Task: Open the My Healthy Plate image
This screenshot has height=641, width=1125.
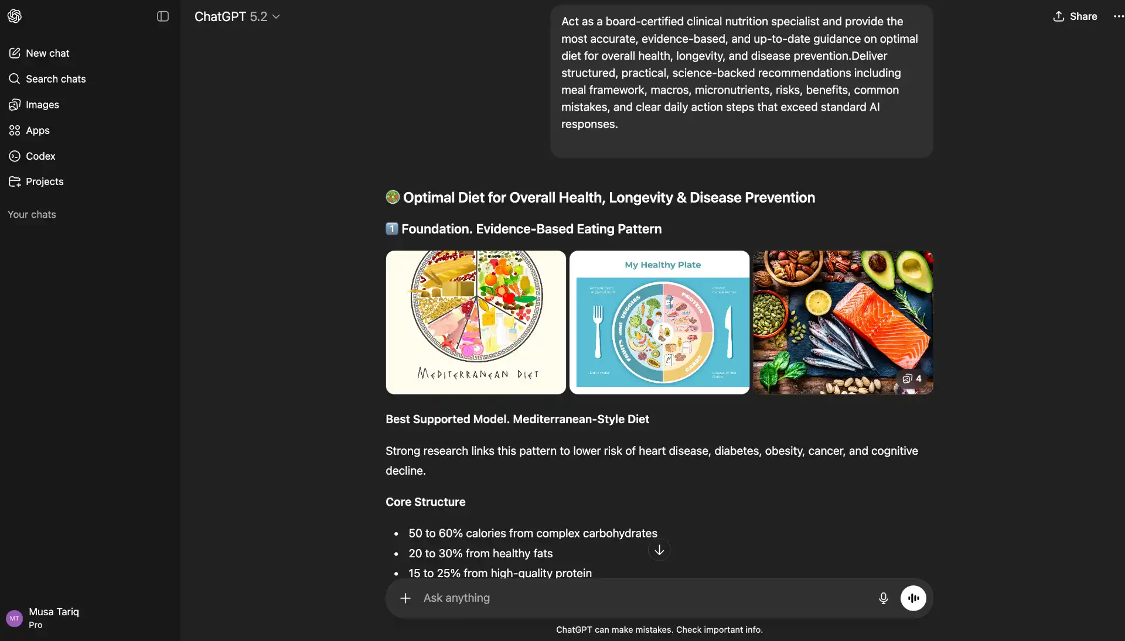Action: pyautogui.click(x=659, y=323)
